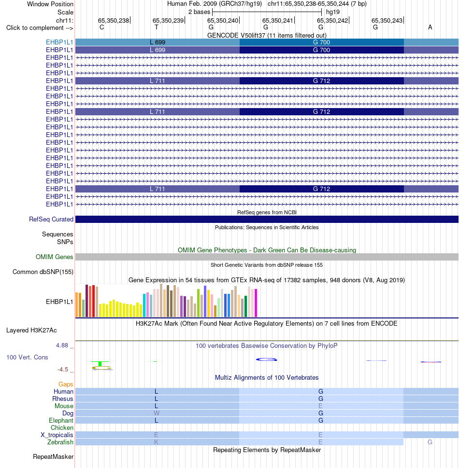Click the Elephant alignment row label
The height and width of the screenshot is (468, 459).
coord(61,421)
